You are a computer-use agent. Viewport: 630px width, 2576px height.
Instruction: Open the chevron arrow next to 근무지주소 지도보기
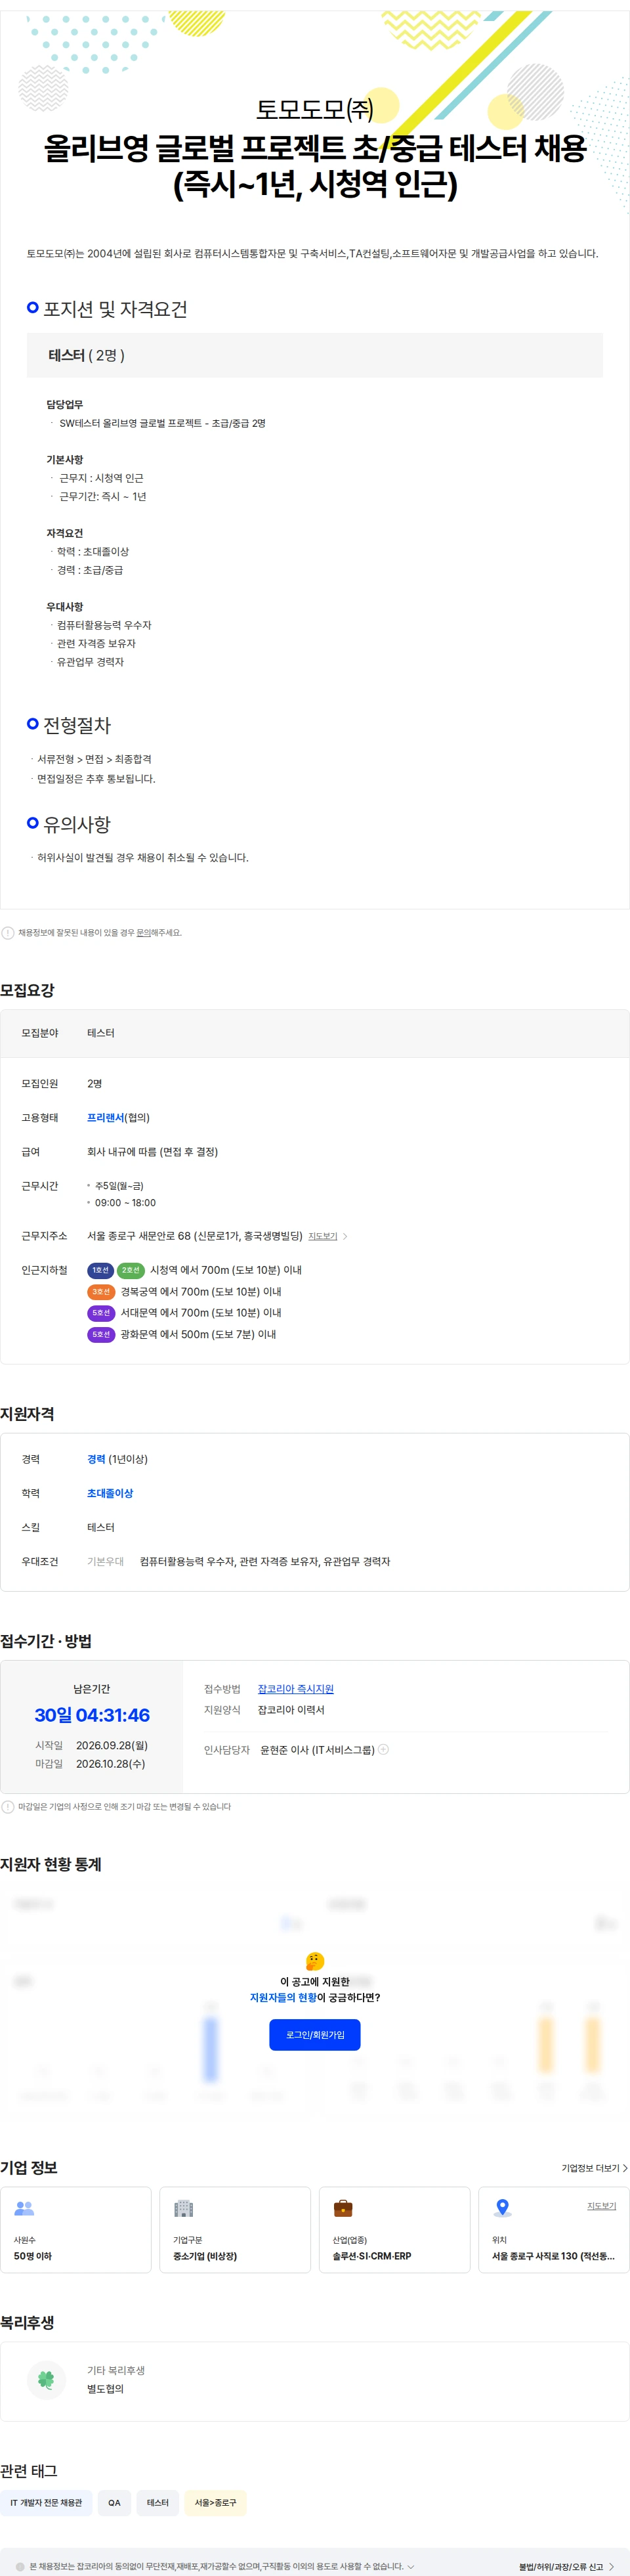click(x=345, y=1236)
